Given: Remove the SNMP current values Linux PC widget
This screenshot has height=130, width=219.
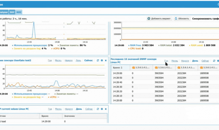Looking at the screenshot, I should pyautogui.click(x=106, y=109).
